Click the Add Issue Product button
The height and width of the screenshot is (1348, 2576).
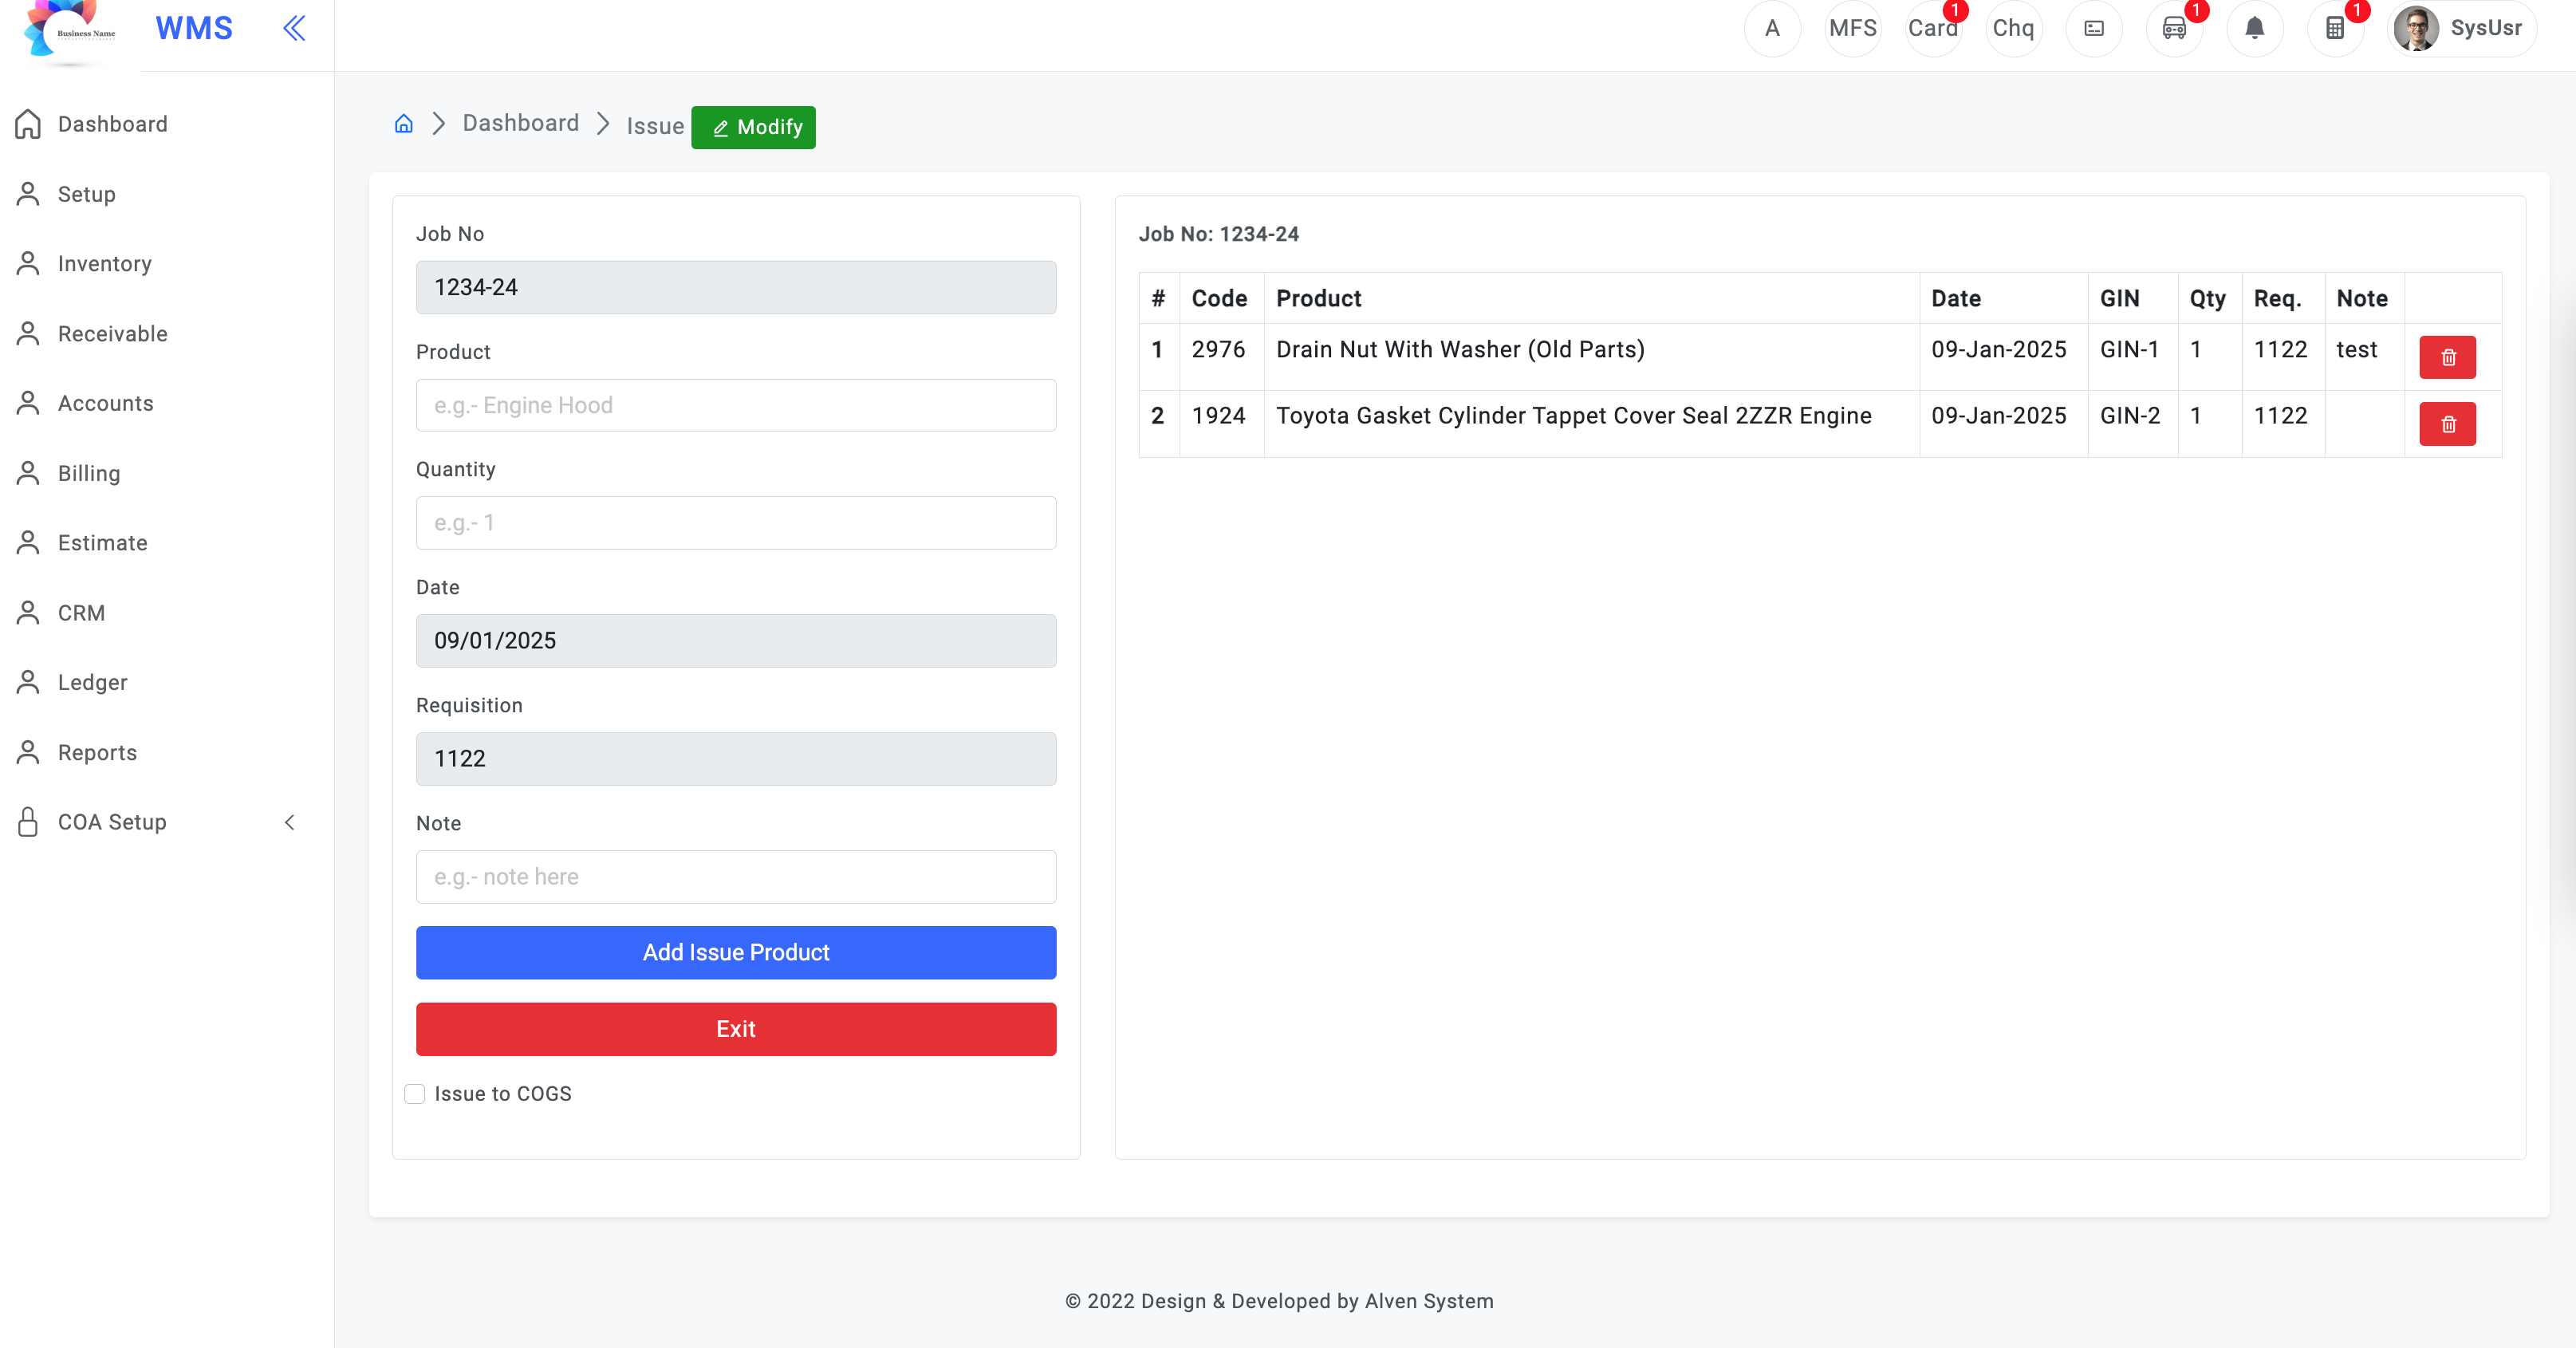(736, 952)
